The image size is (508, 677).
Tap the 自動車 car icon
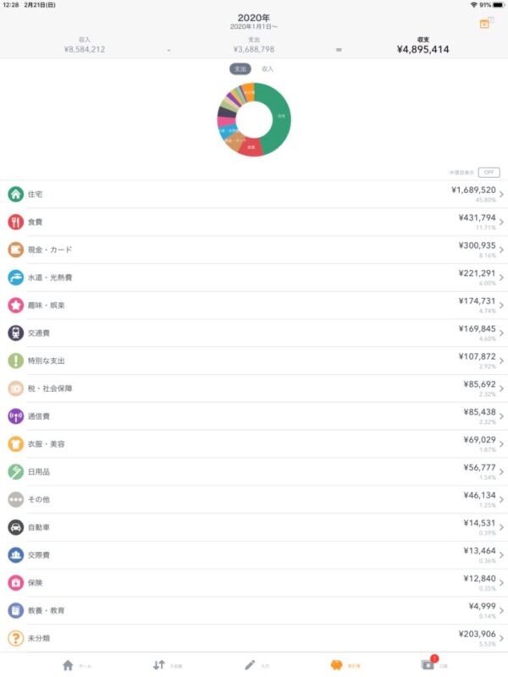[16, 527]
